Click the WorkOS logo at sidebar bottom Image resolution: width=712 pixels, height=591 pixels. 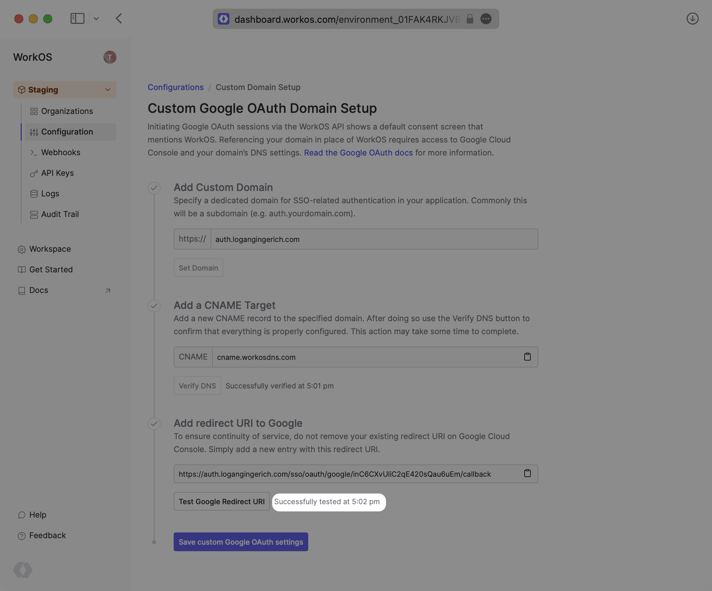[x=23, y=570]
